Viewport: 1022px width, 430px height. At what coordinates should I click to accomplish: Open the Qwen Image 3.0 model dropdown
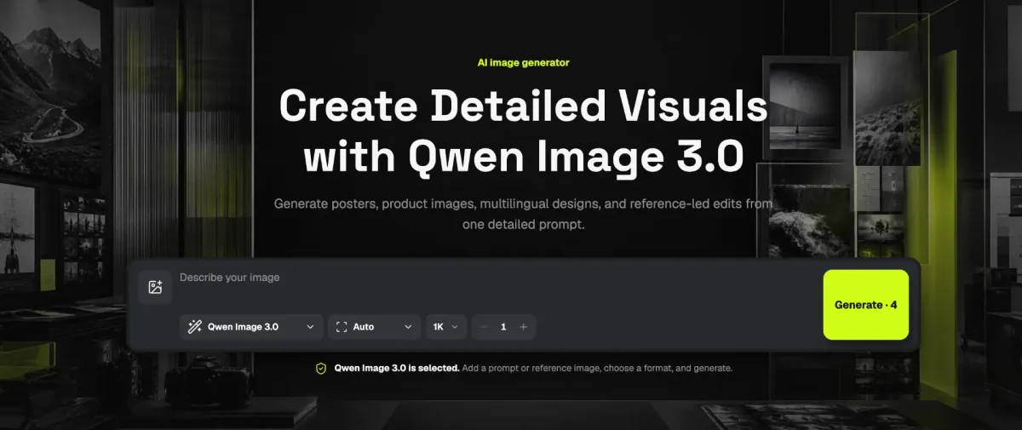coord(251,327)
